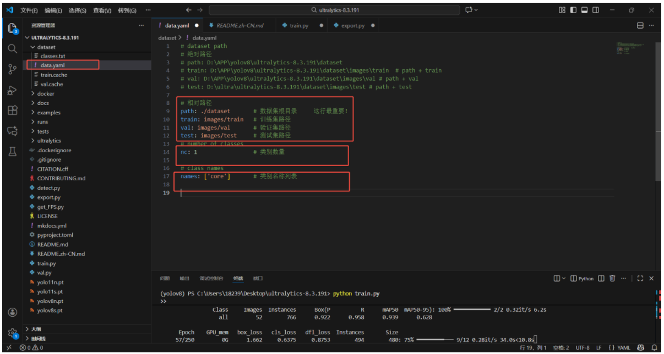Open the 转到(G) menu
This screenshot has height=354, width=664.
127,10
